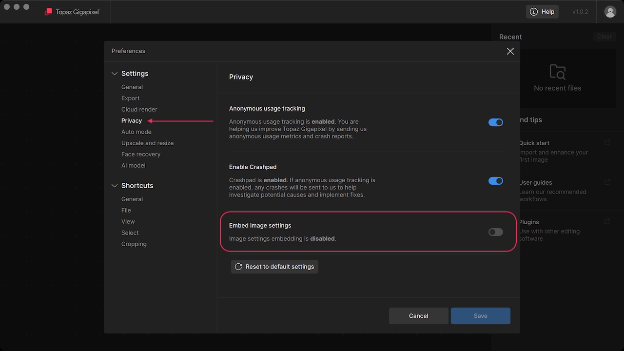The width and height of the screenshot is (624, 351).
Task: Open Quick start external link icon
Action: point(607,143)
